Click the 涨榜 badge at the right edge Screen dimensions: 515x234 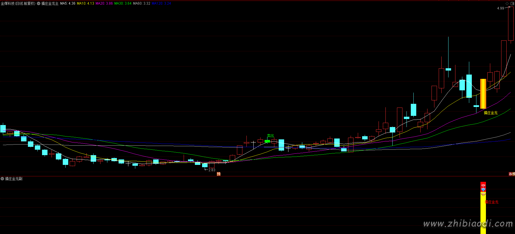[x=512, y=174]
